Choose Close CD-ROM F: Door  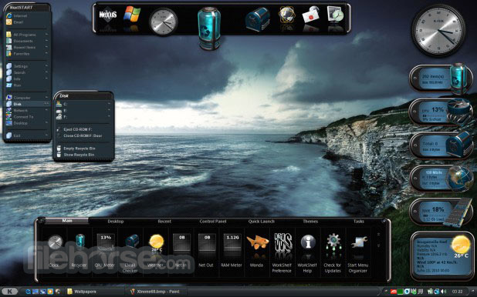[x=83, y=135]
